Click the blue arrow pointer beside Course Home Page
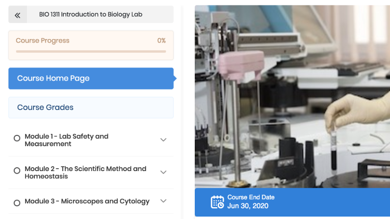390x219 pixels. point(175,79)
